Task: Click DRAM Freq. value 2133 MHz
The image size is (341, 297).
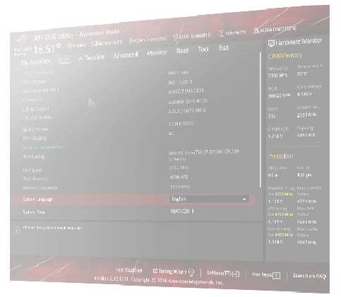Action: click(307, 115)
